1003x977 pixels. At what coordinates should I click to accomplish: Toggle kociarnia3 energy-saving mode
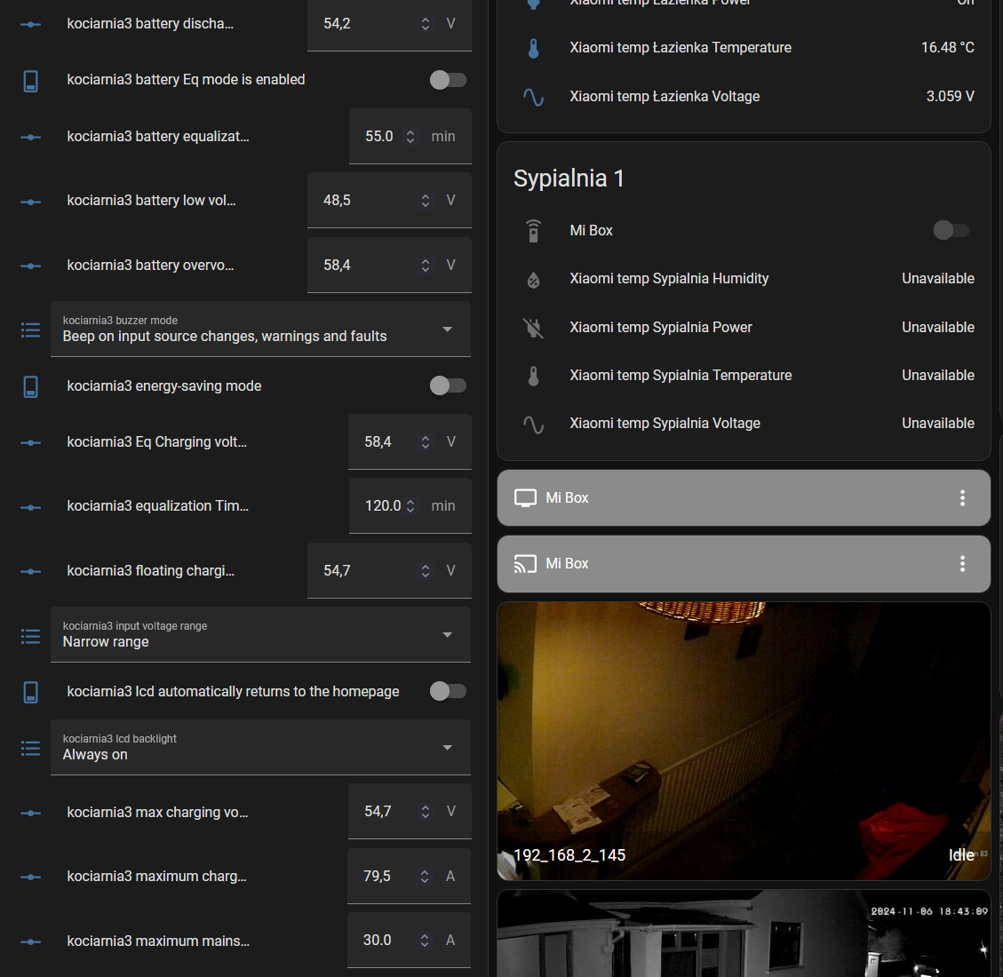click(x=447, y=385)
